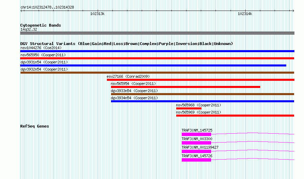Select the red nsv565969 loss bar
304x179 pixels.
235,116
